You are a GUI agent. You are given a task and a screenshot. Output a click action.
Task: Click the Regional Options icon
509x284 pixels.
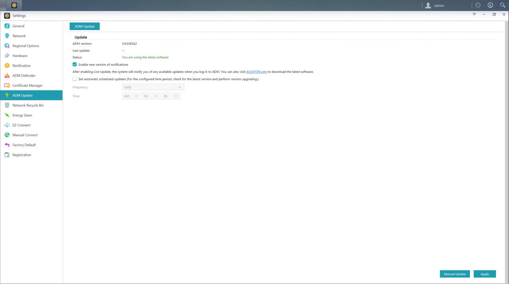tap(7, 46)
